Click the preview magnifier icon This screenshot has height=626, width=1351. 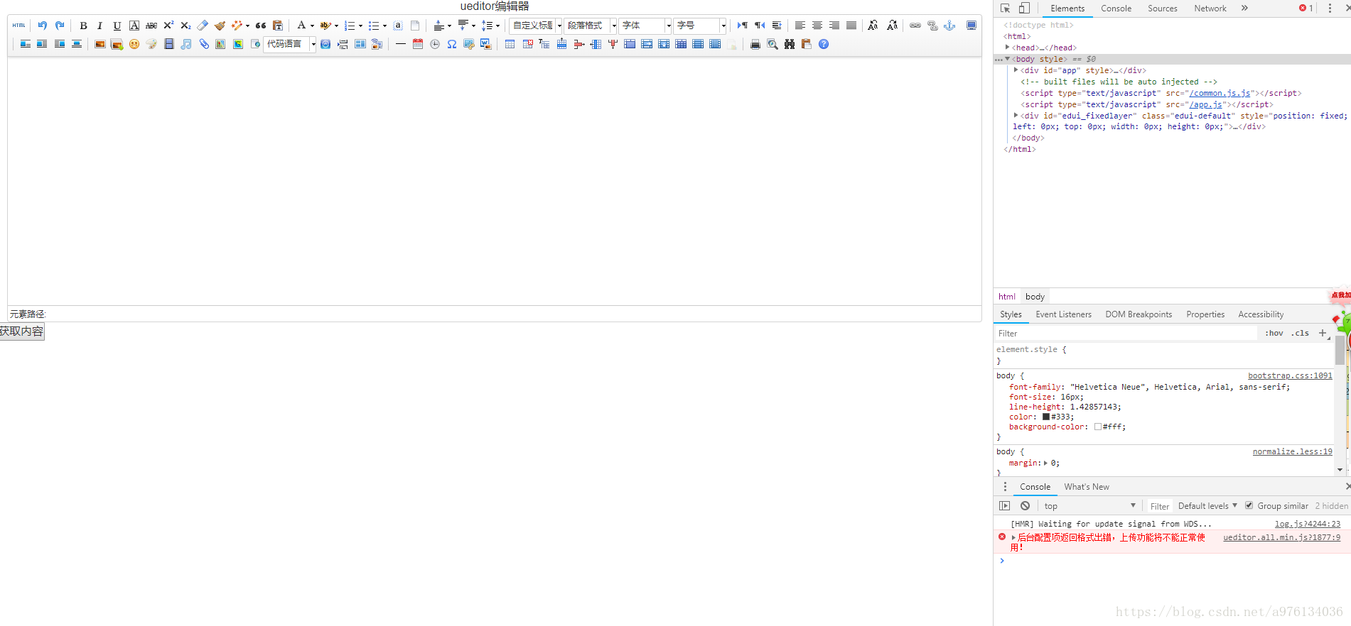773,44
